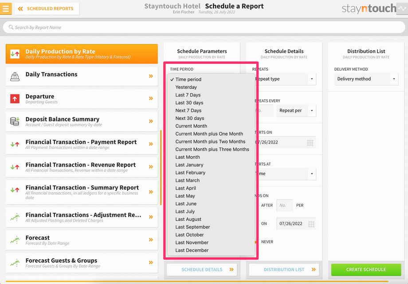Choose Time period placeholder option

[211, 79]
